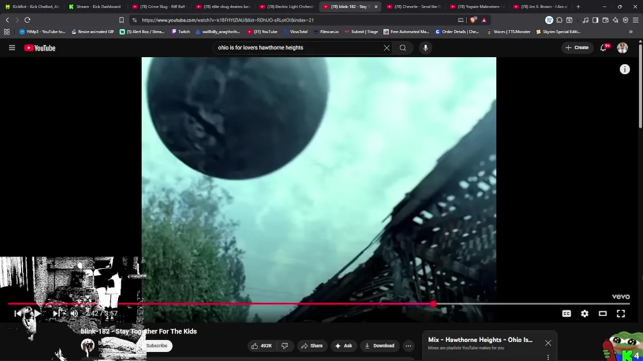Open more actions ellipsis under the video

coord(408,345)
